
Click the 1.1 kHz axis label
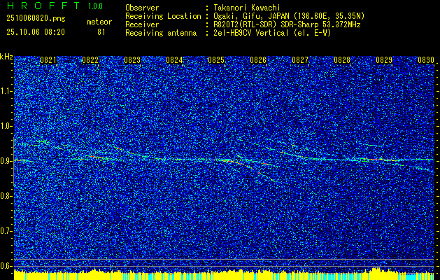tap(6, 91)
